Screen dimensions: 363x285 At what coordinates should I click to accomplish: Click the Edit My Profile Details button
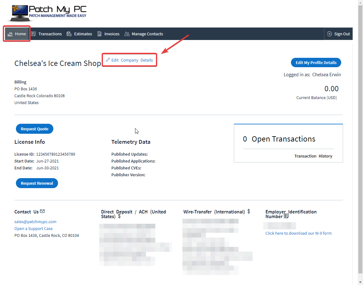[316, 62]
